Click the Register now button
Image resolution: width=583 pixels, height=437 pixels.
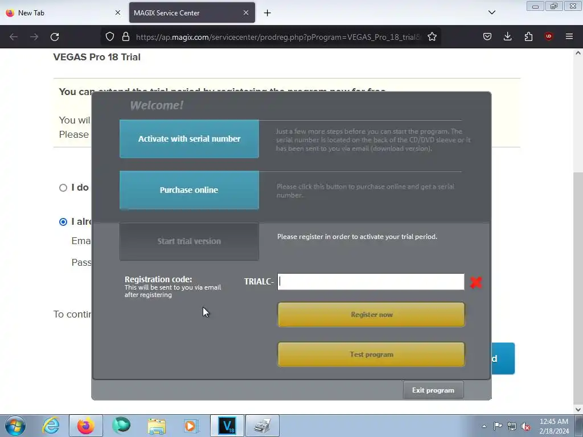pyautogui.click(x=371, y=315)
